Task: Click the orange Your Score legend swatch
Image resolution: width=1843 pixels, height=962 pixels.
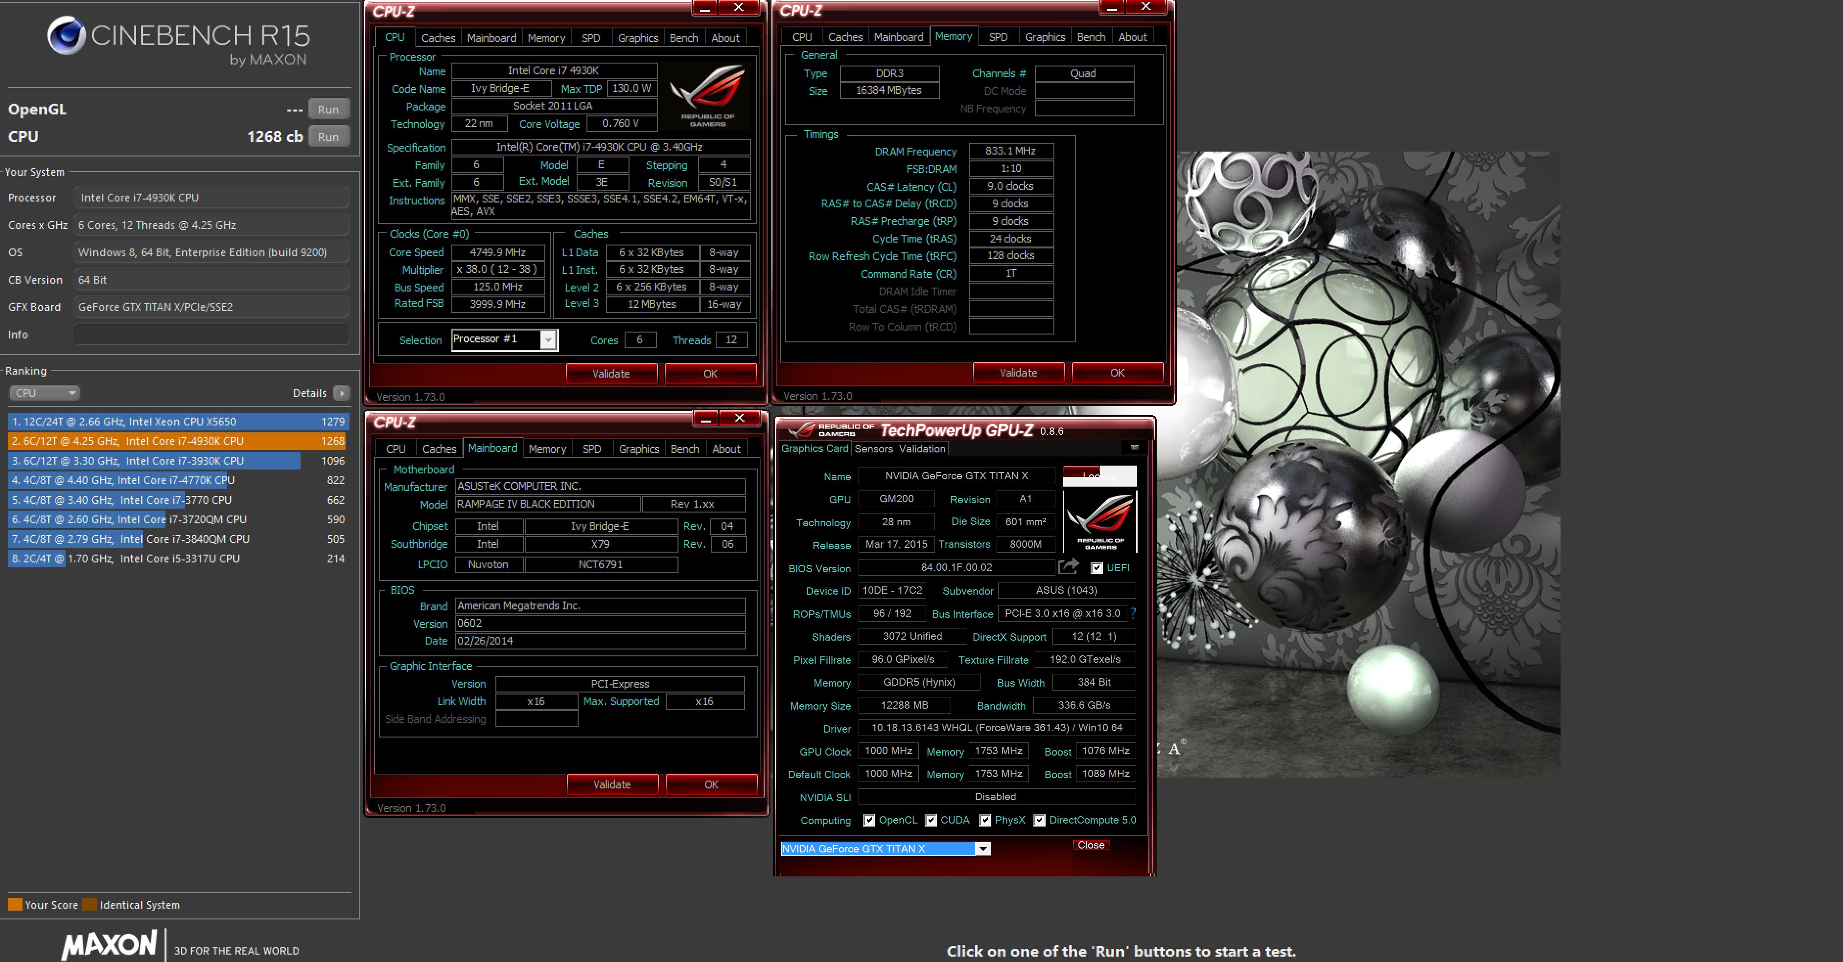Action: (x=15, y=904)
